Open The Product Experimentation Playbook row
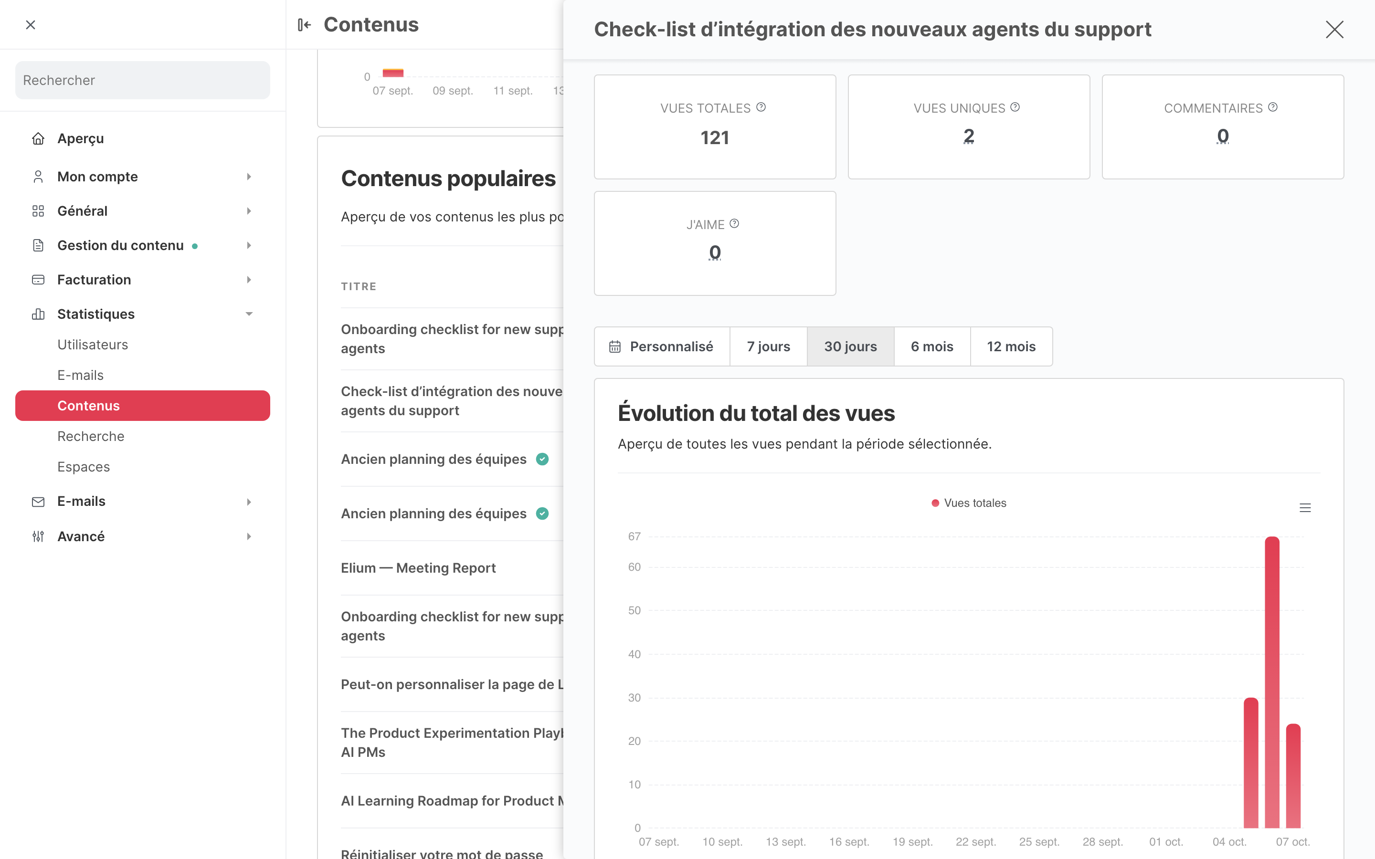 point(452,743)
